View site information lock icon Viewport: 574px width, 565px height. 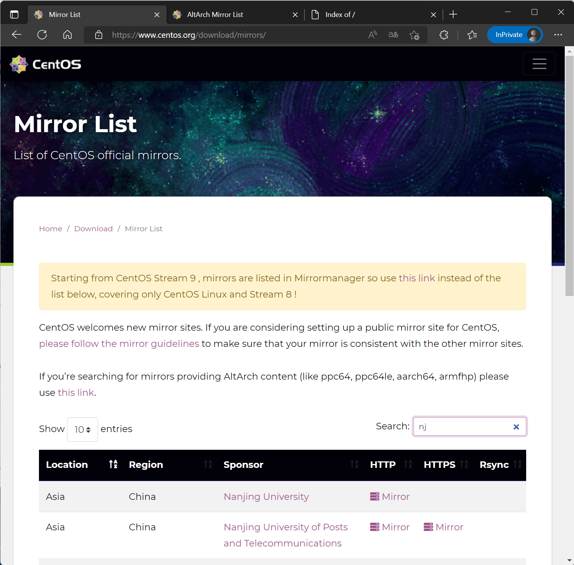(99, 35)
